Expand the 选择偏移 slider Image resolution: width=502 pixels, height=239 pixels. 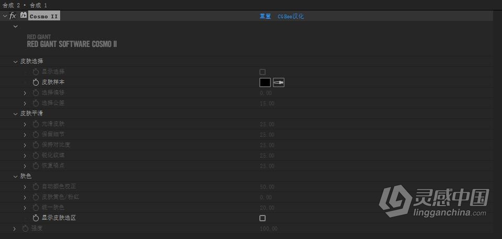pos(25,93)
